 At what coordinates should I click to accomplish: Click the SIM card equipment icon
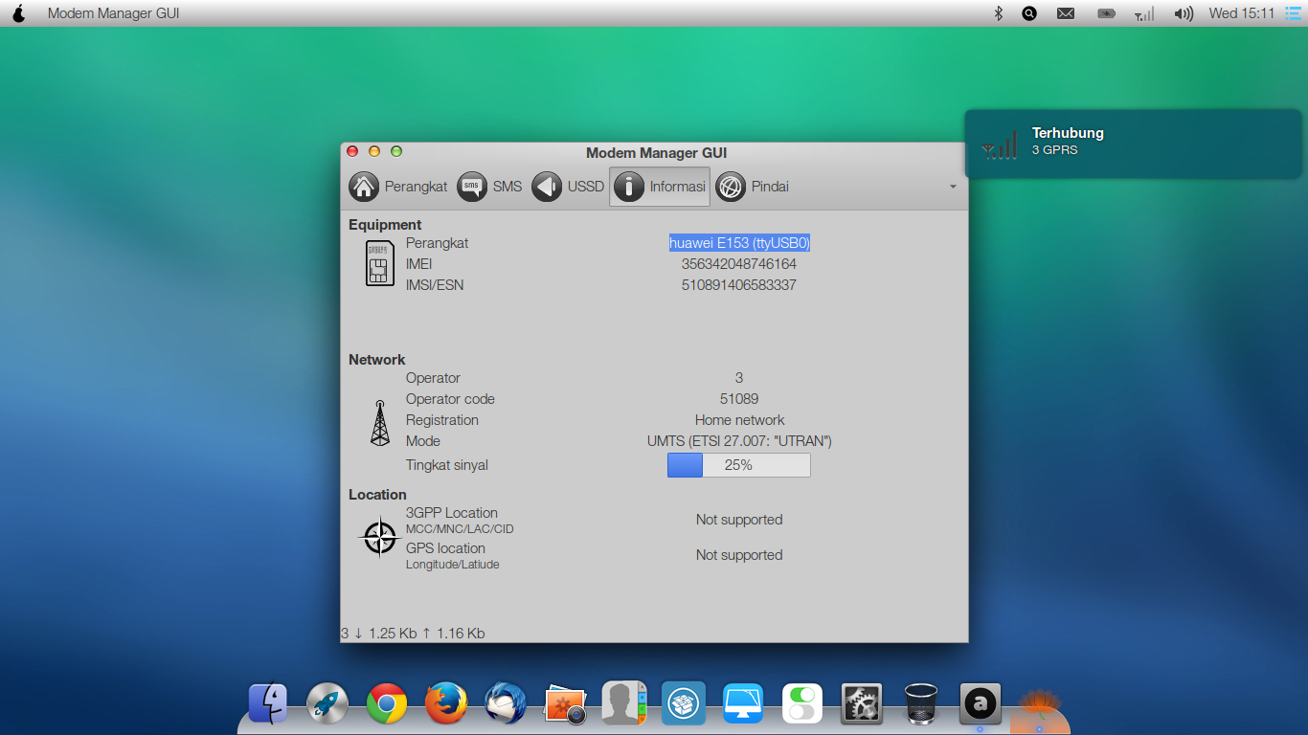(x=379, y=263)
